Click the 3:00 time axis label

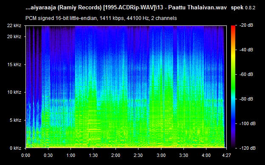pos(161,155)
